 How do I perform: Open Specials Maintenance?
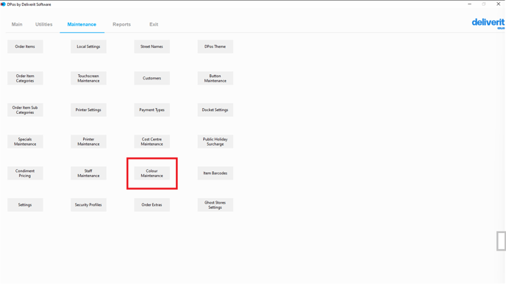pyautogui.click(x=25, y=142)
